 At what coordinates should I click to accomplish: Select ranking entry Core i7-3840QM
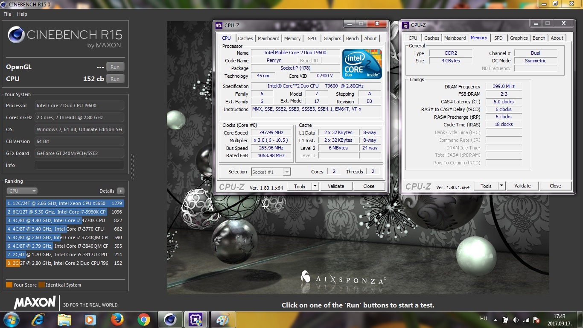click(x=65, y=246)
